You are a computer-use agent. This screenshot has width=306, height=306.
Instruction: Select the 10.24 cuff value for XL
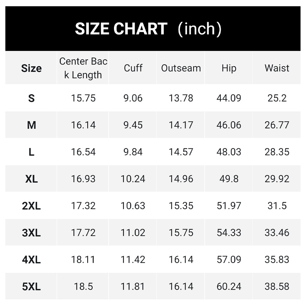pos(133,179)
